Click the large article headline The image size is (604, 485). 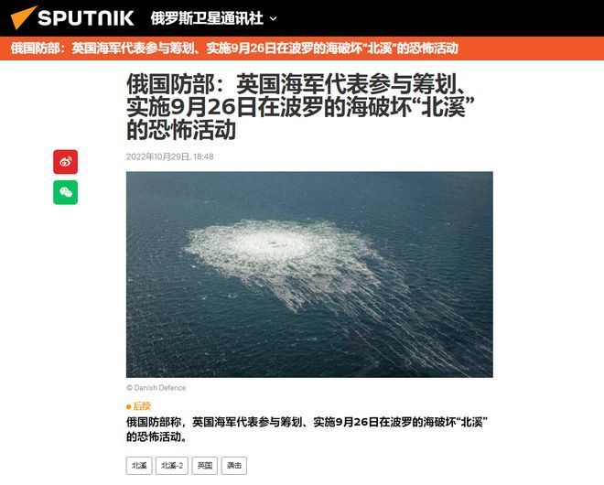coord(300,107)
